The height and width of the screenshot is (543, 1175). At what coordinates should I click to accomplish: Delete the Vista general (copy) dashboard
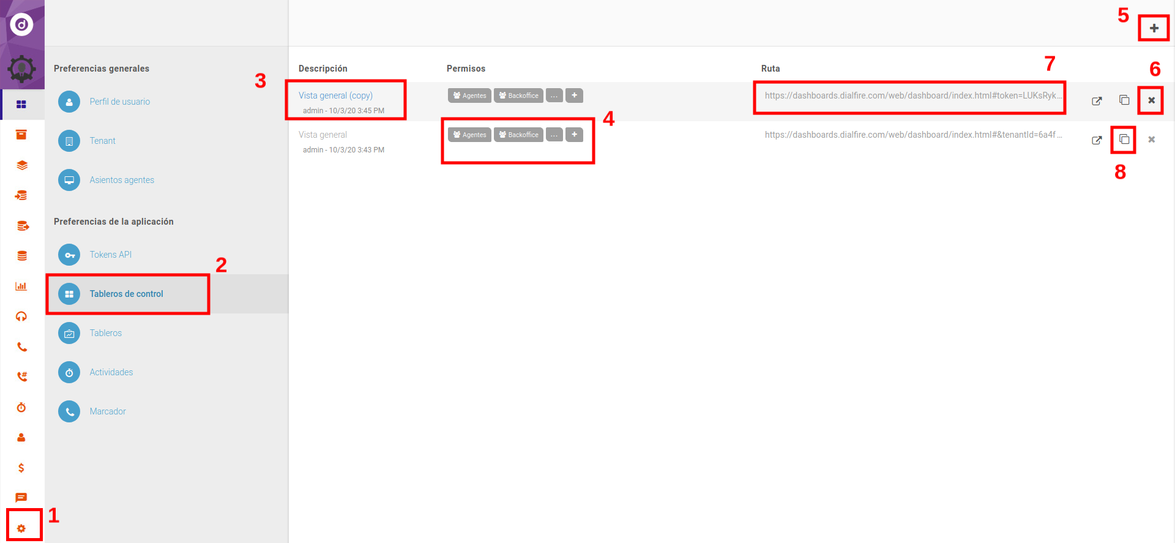coord(1151,100)
